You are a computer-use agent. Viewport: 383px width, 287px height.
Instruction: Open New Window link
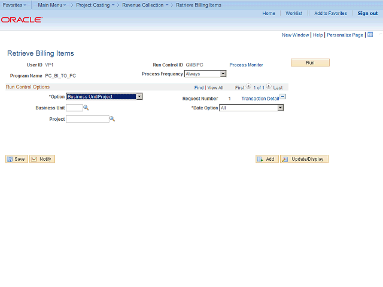pos(295,35)
